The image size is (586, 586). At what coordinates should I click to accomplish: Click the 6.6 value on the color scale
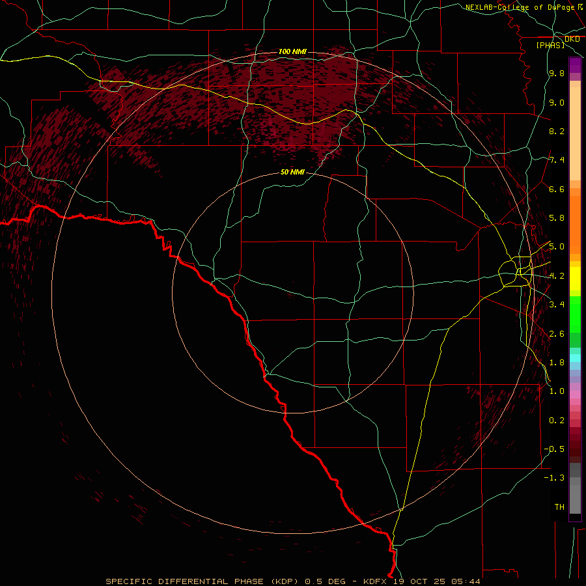tap(557, 189)
